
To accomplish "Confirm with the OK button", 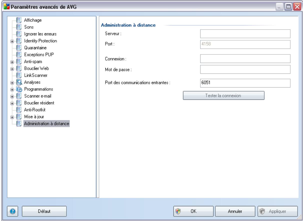I will [193, 211].
